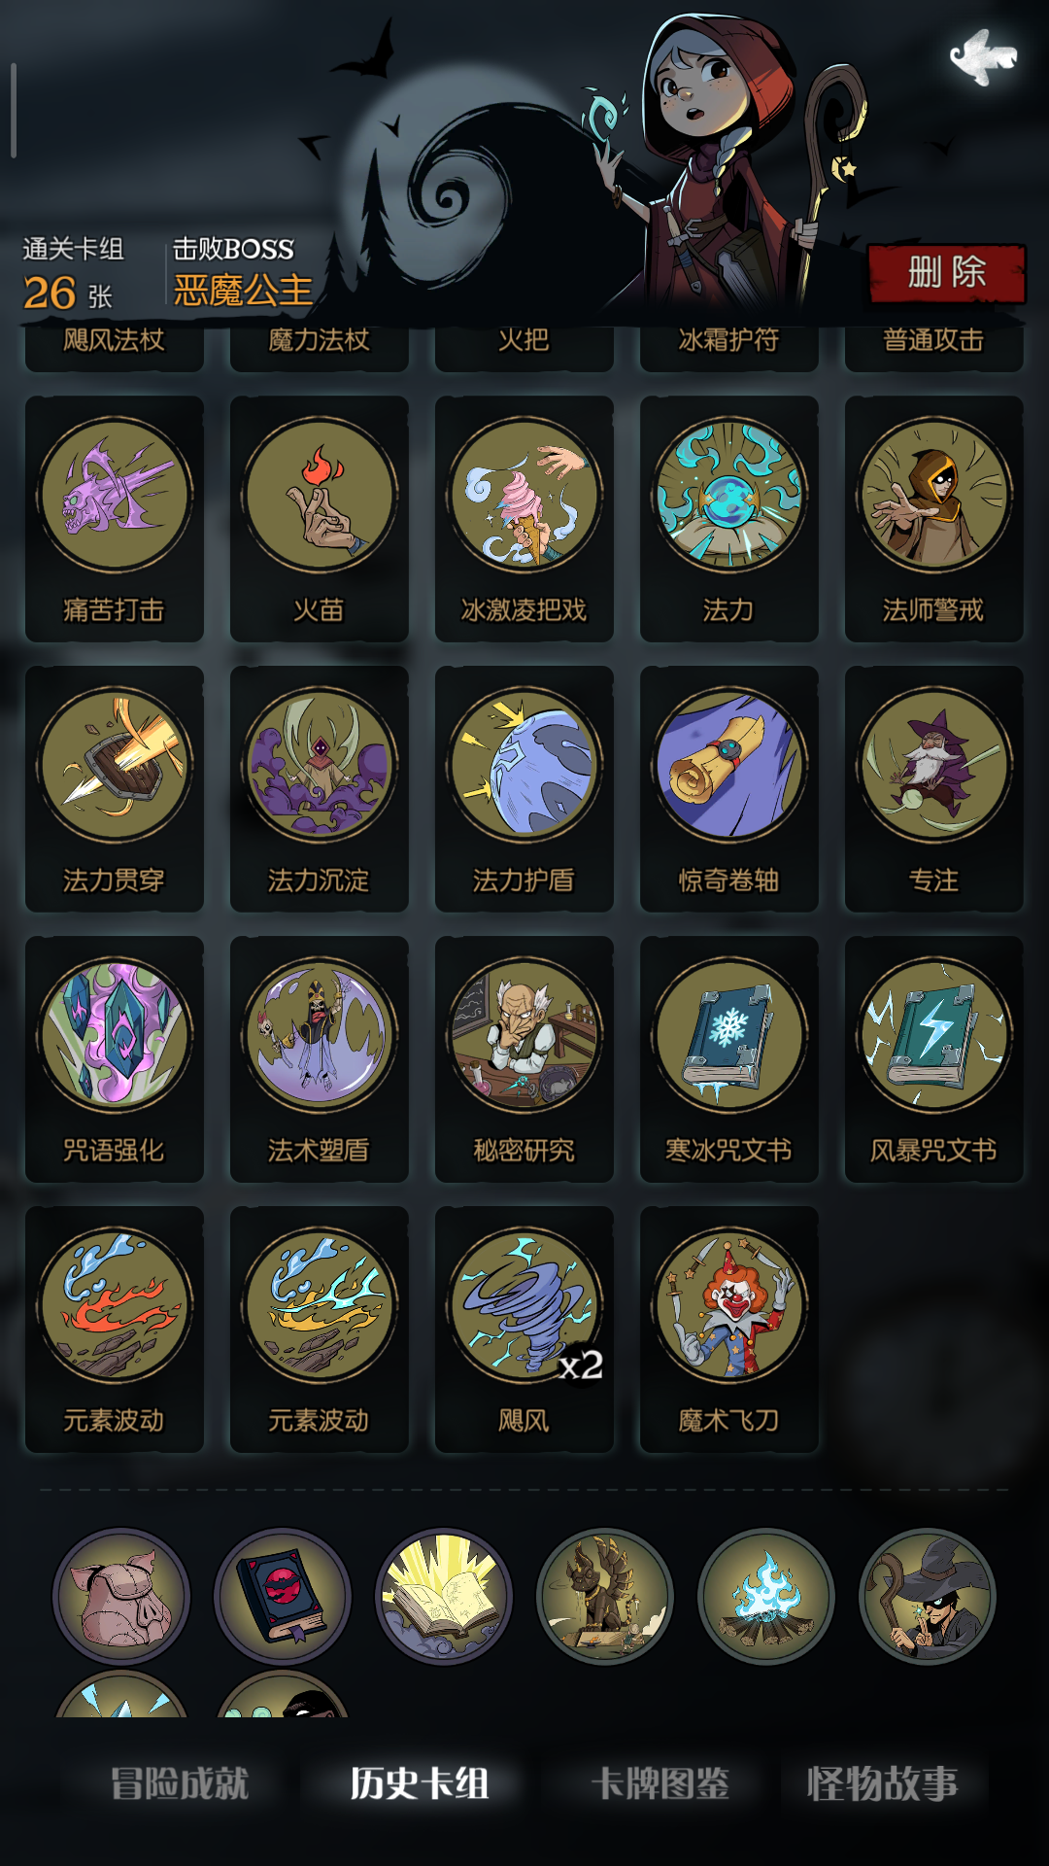Viewport: 1049px width, 1866px height.
Task: Click the white ghost back arrow
Action: (x=983, y=56)
